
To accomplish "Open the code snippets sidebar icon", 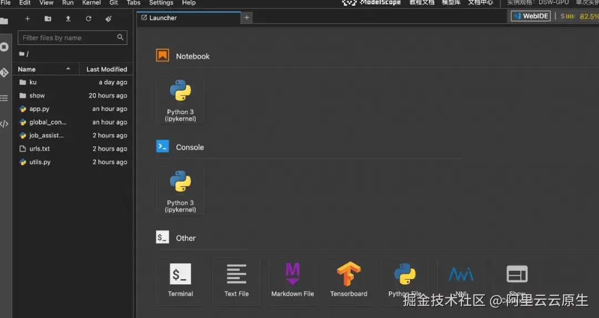I will 4,124.
